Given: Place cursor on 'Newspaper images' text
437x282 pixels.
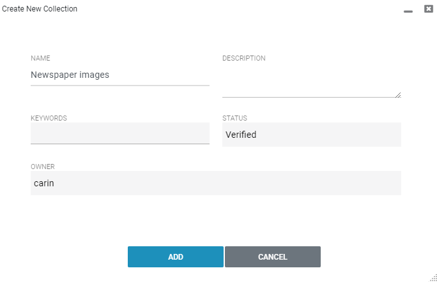Looking at the screenshot, I should pyautogui.click(x=70, y=75).
